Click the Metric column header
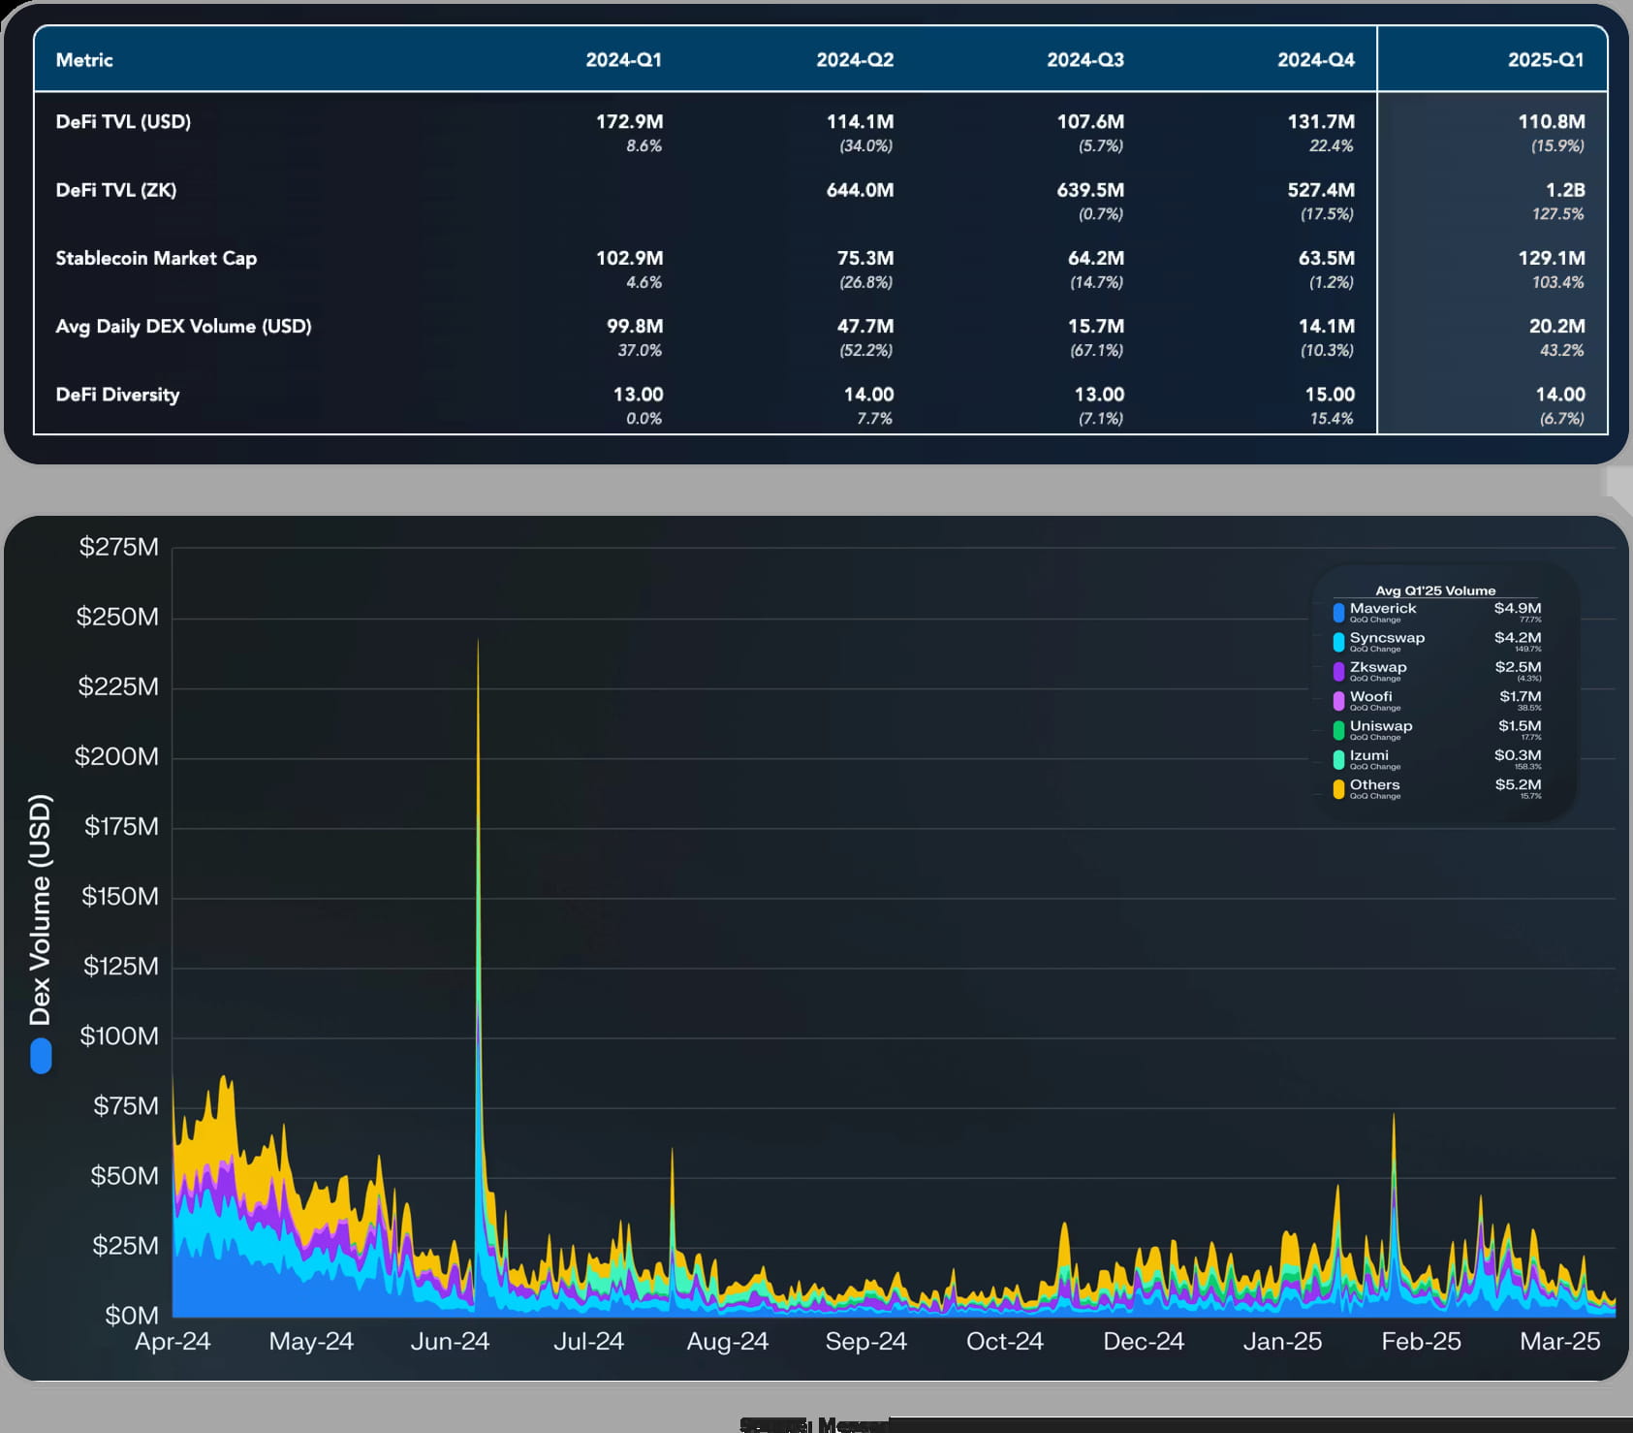 (x=84, y=60)
